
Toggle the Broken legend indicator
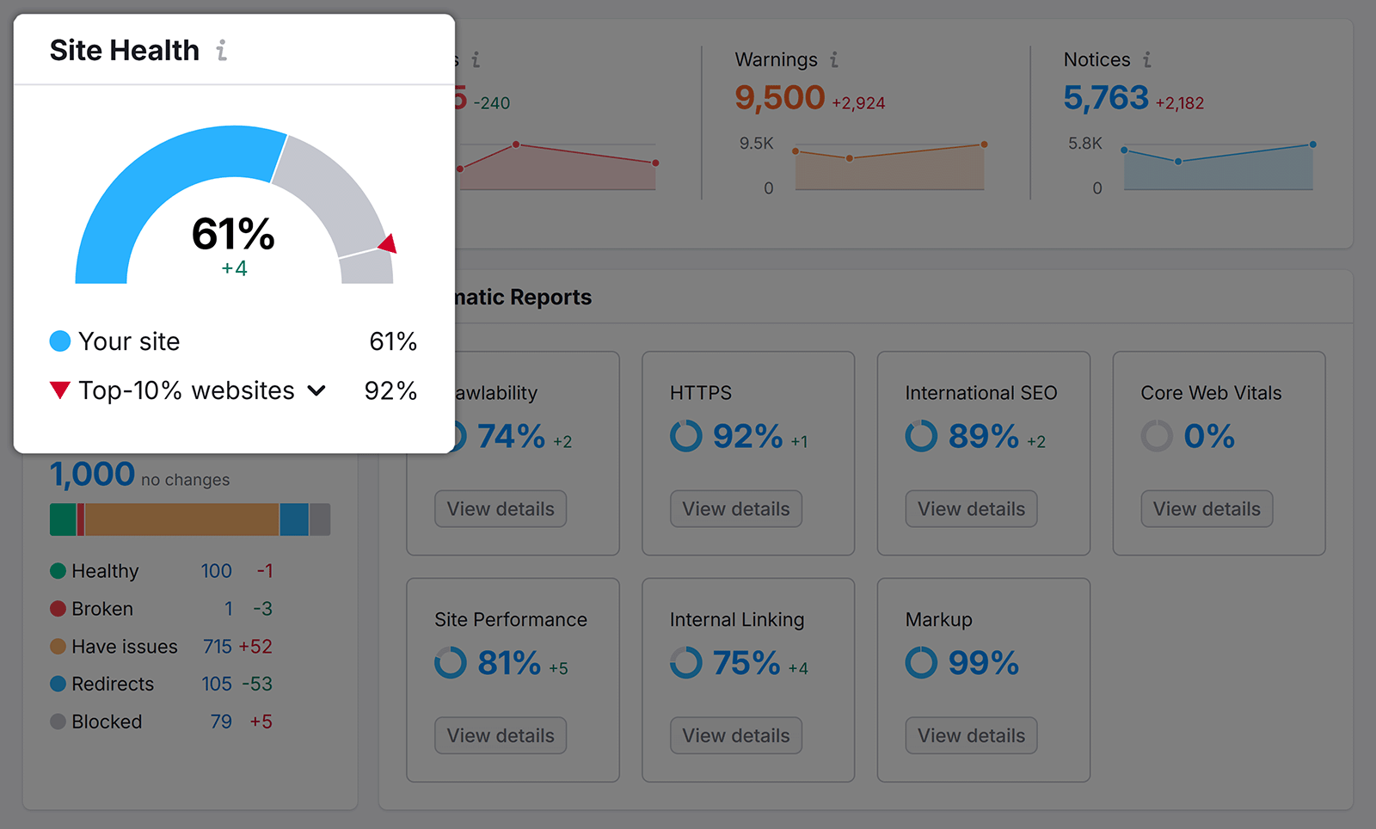pyautogui.click(x=57, y=608)
